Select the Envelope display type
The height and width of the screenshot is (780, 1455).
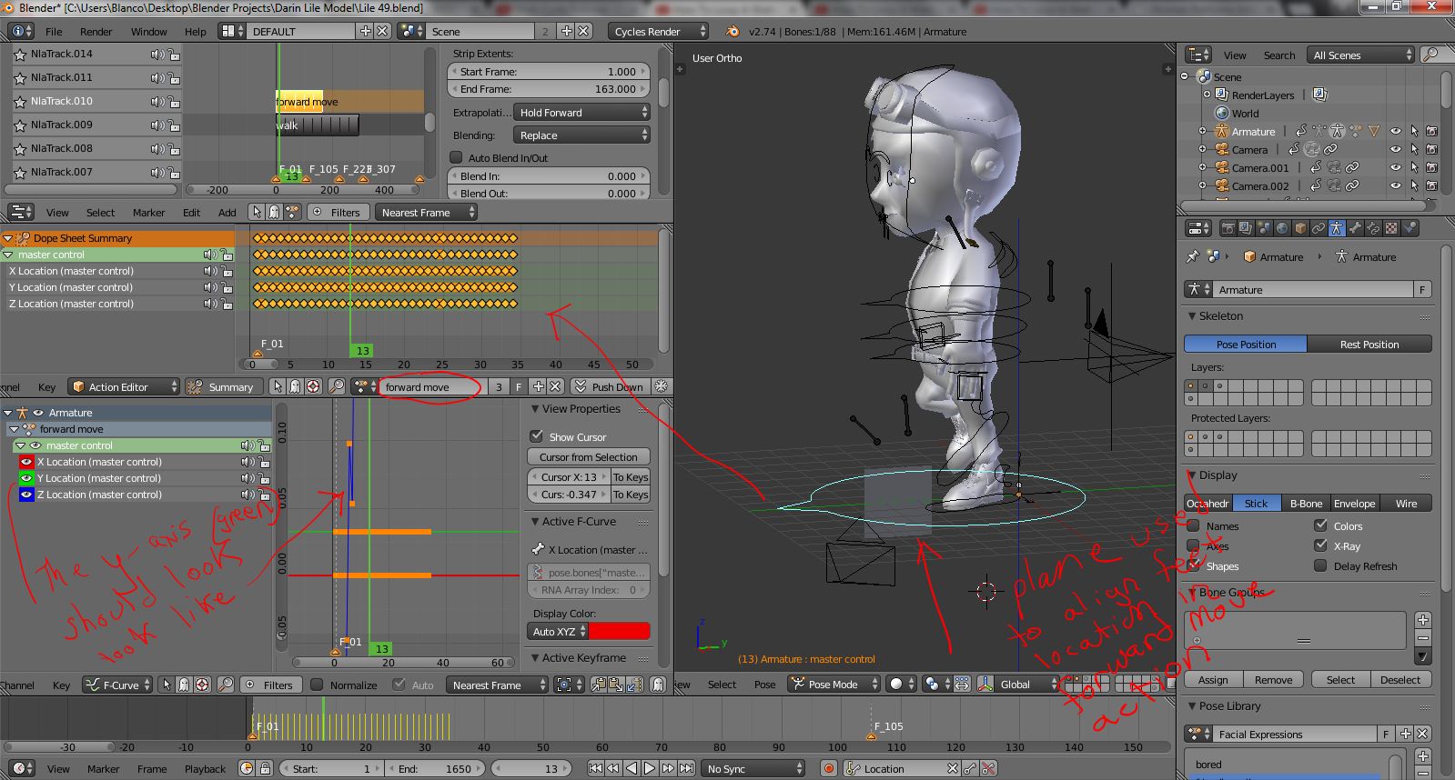pyautogui.click(x=1354, y=504)
